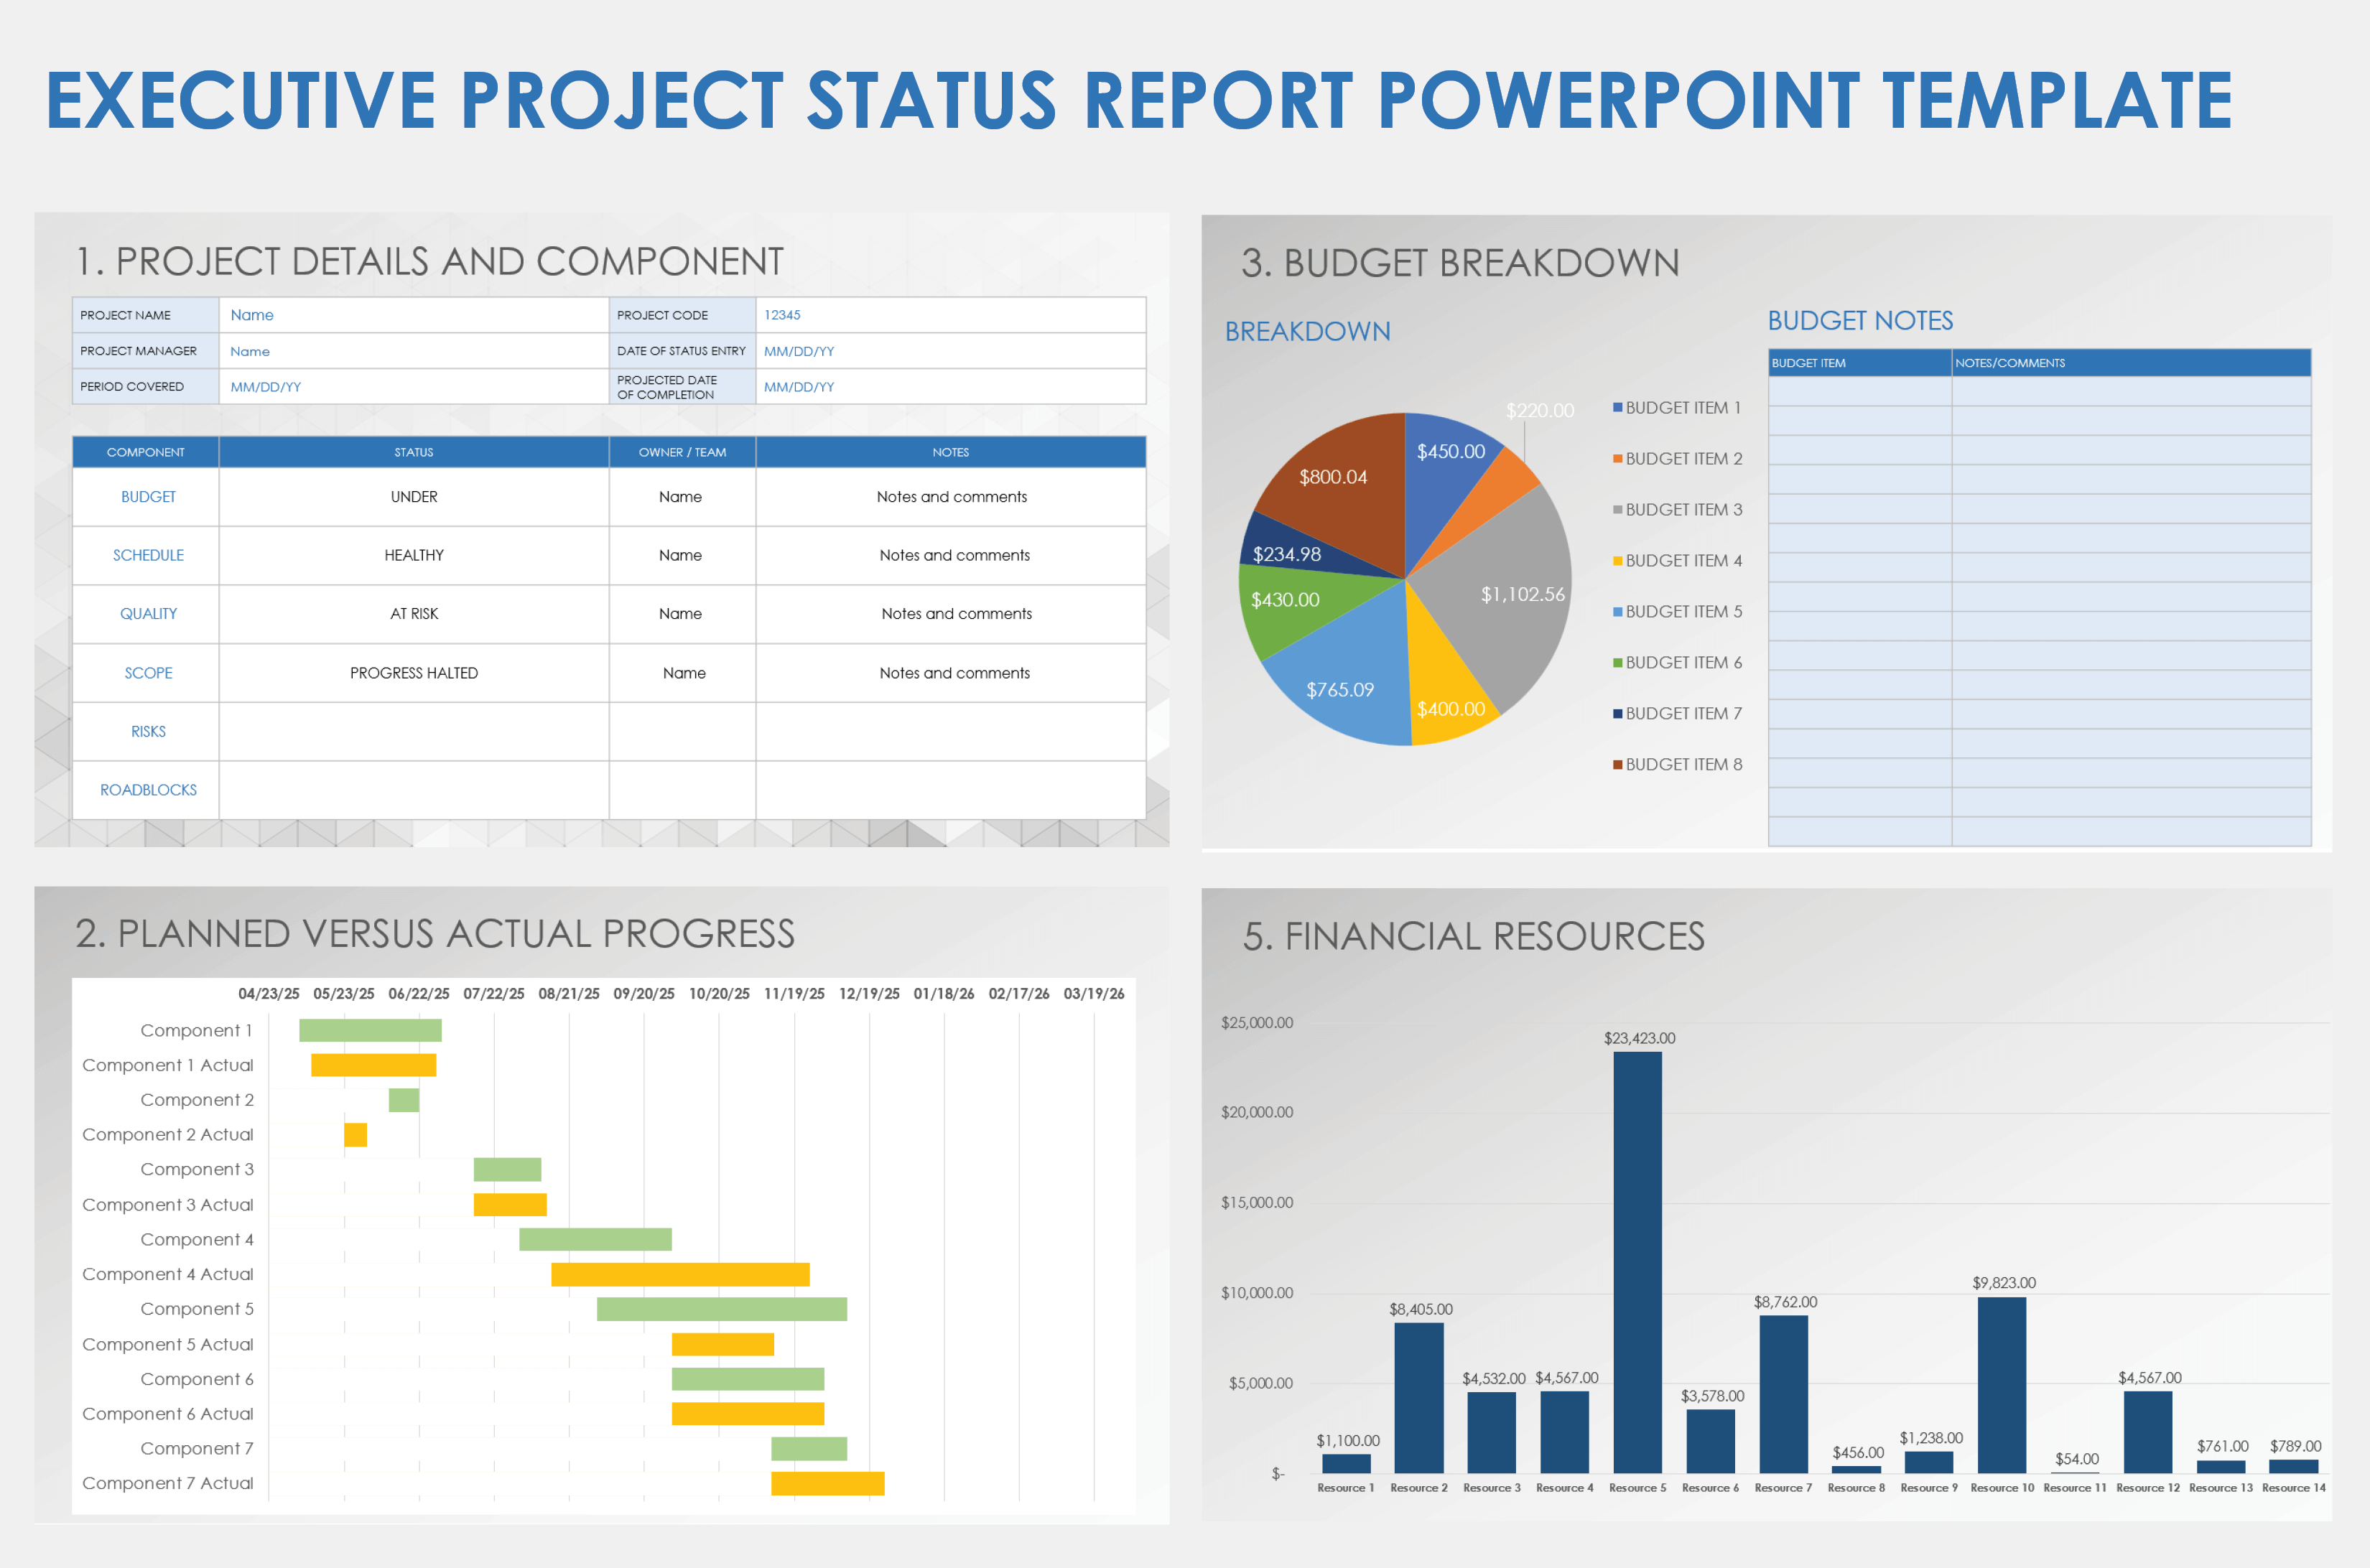Image resolution: width=2370 pixels, height=1568 pixels.
Task: Click the AT RISK status cell
Action: point(414,614)
